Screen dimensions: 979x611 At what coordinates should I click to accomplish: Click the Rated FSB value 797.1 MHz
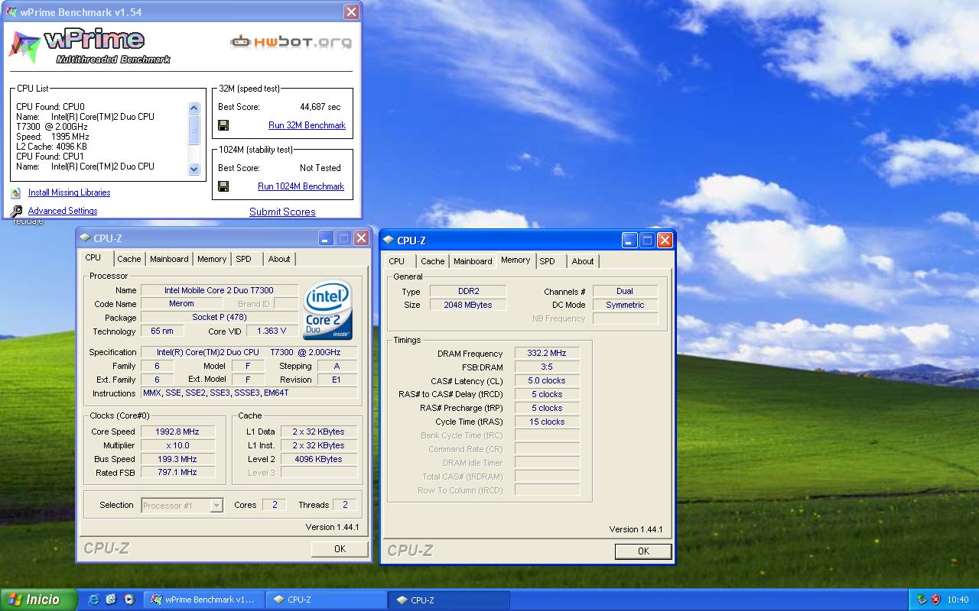(x=177, y=472)
